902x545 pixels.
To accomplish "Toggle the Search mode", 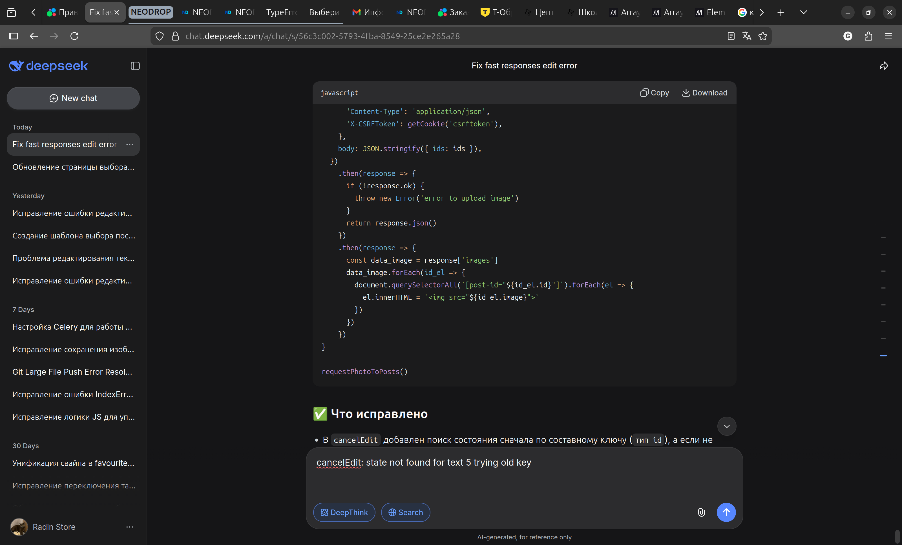I will point(405,512).
